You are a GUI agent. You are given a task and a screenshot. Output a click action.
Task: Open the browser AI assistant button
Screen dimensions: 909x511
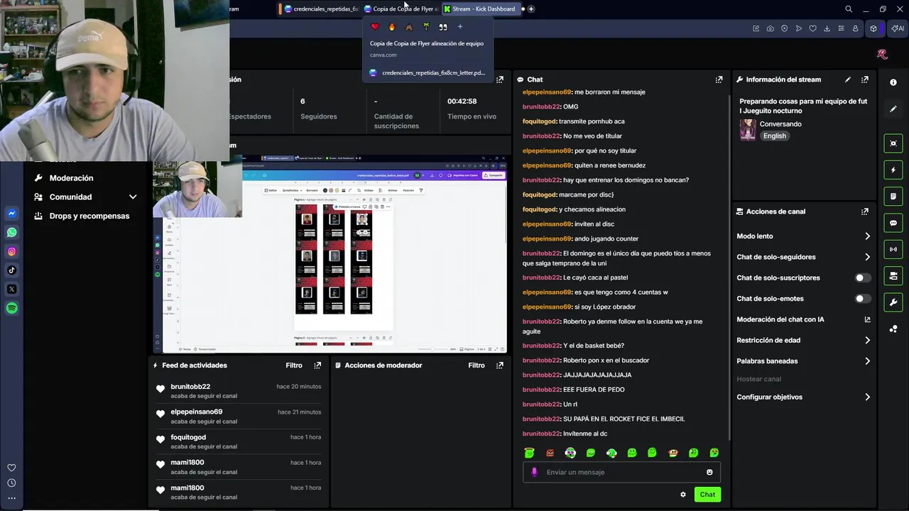[898, 28]
